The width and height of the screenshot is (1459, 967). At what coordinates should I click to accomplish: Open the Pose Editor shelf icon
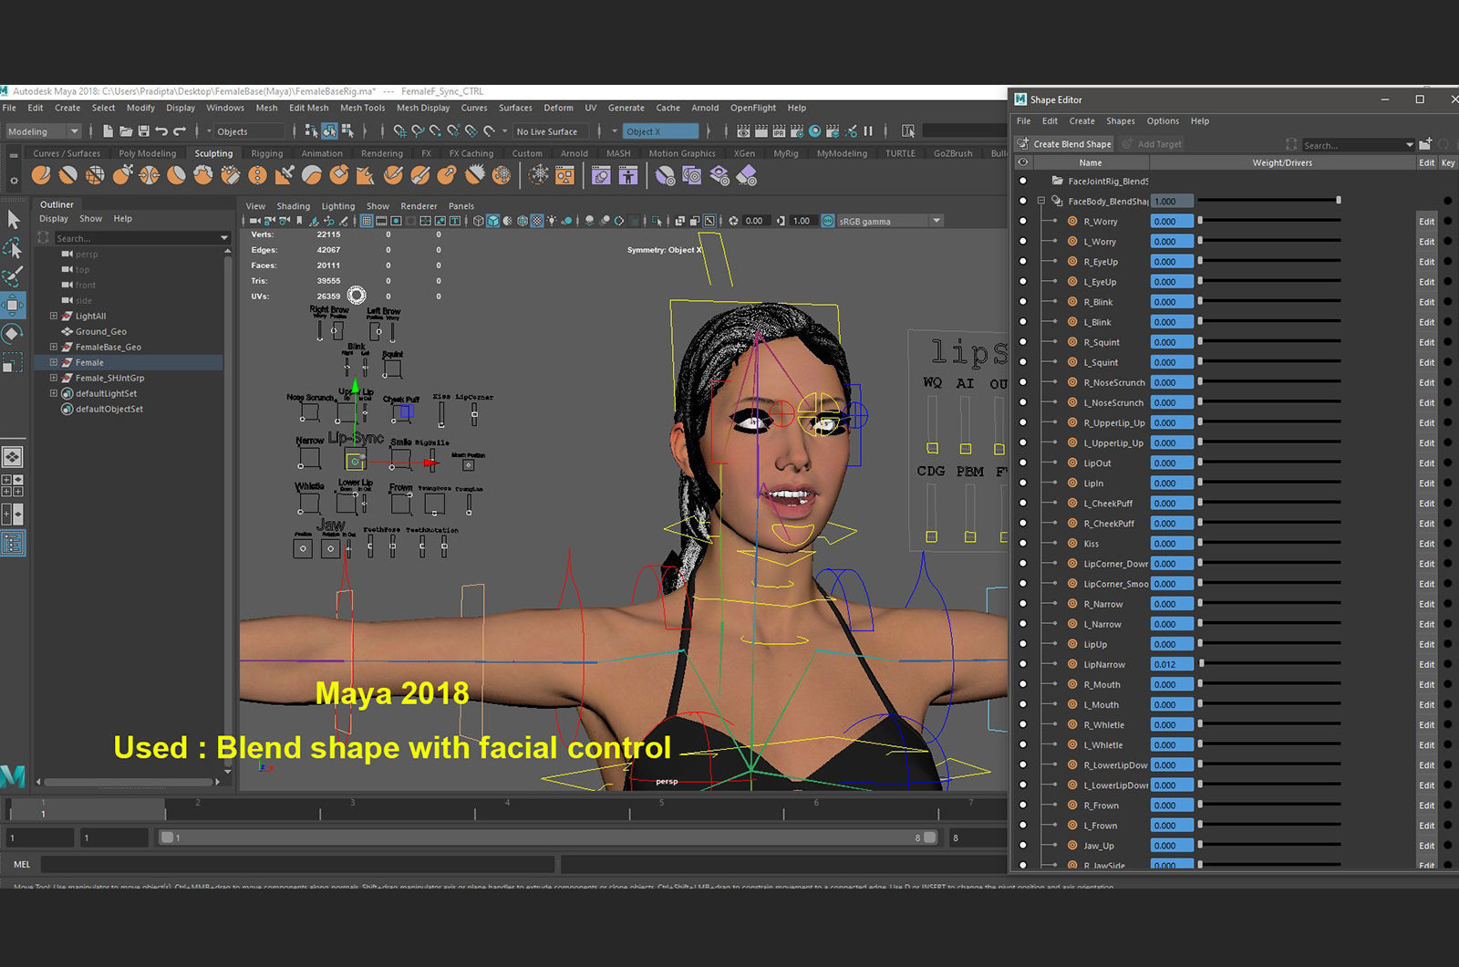(x=628, y=175)
